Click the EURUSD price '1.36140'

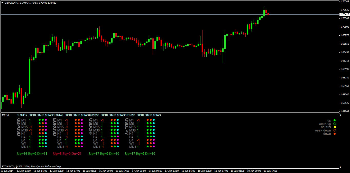[x=58, y=115]
